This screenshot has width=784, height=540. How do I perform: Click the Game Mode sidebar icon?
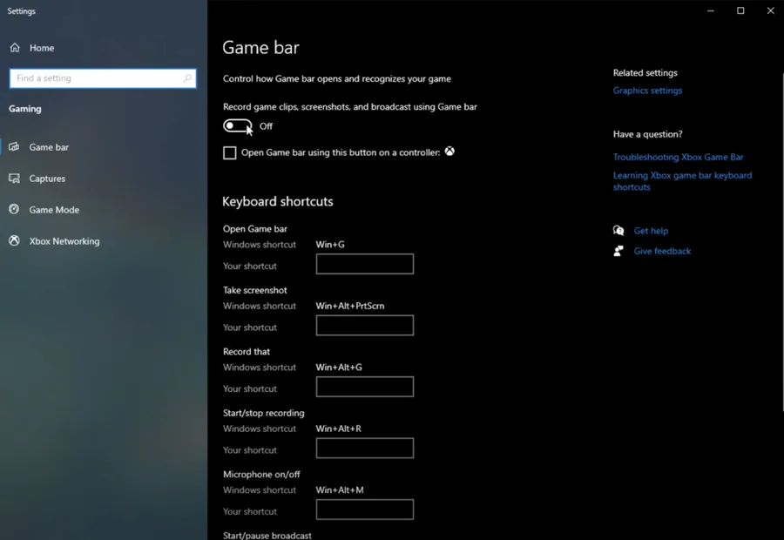[14, 209]
